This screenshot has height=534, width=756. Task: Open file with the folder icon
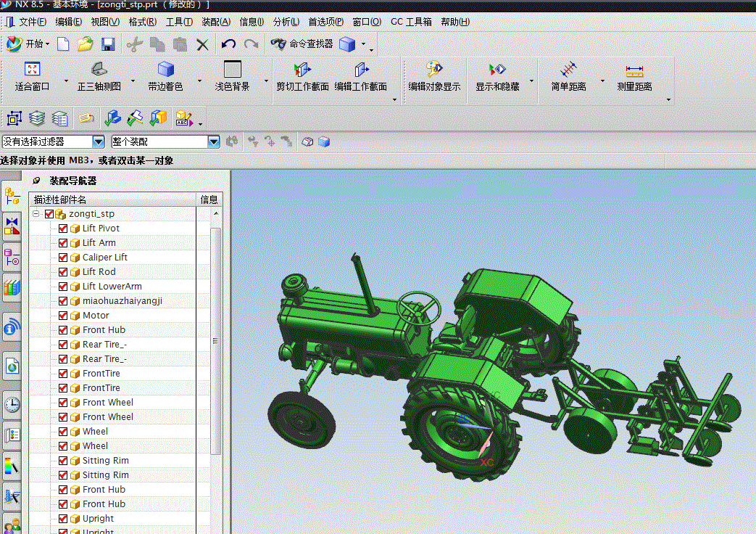point(85,44)
